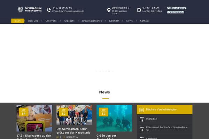Open the Vertretungsplan link
This screenshot has height=139, width=209.
point(177,8)
